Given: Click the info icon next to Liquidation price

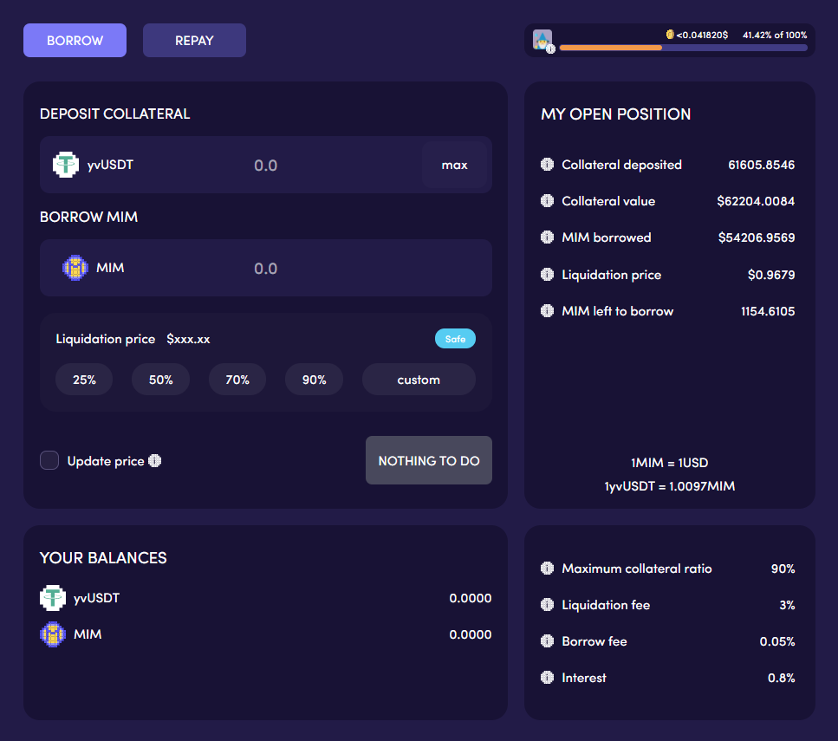Looking at the screenshot, I should (547, 275).
